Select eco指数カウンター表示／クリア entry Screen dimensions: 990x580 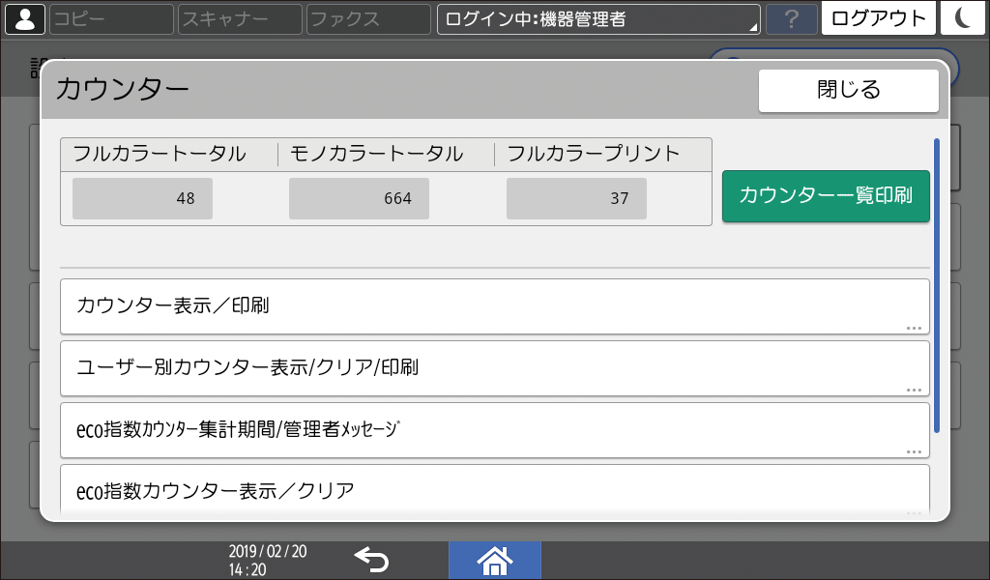pos(494,490)
